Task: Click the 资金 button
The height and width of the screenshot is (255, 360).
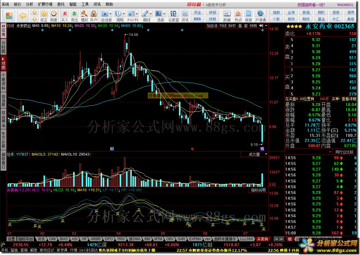Action: 197,12
